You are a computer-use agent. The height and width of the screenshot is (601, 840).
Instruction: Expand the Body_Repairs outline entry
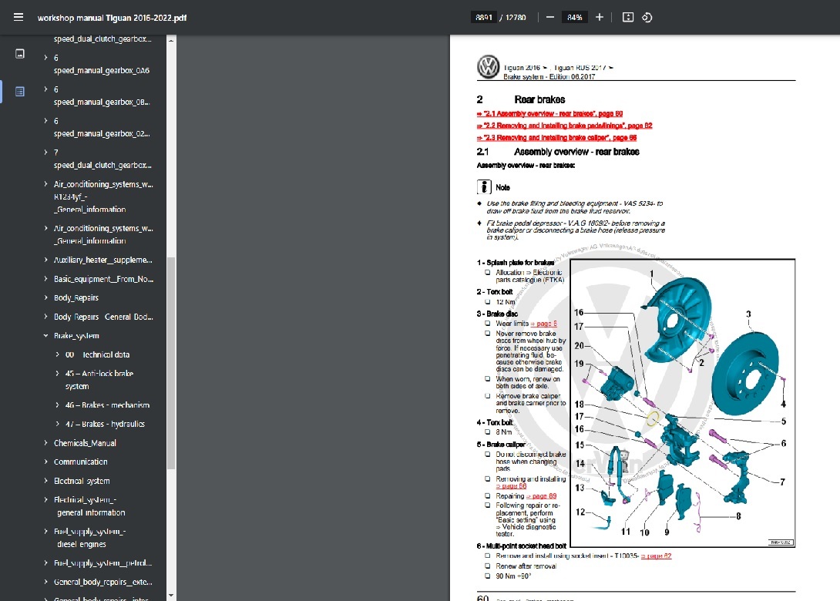(x=45, y=297)
